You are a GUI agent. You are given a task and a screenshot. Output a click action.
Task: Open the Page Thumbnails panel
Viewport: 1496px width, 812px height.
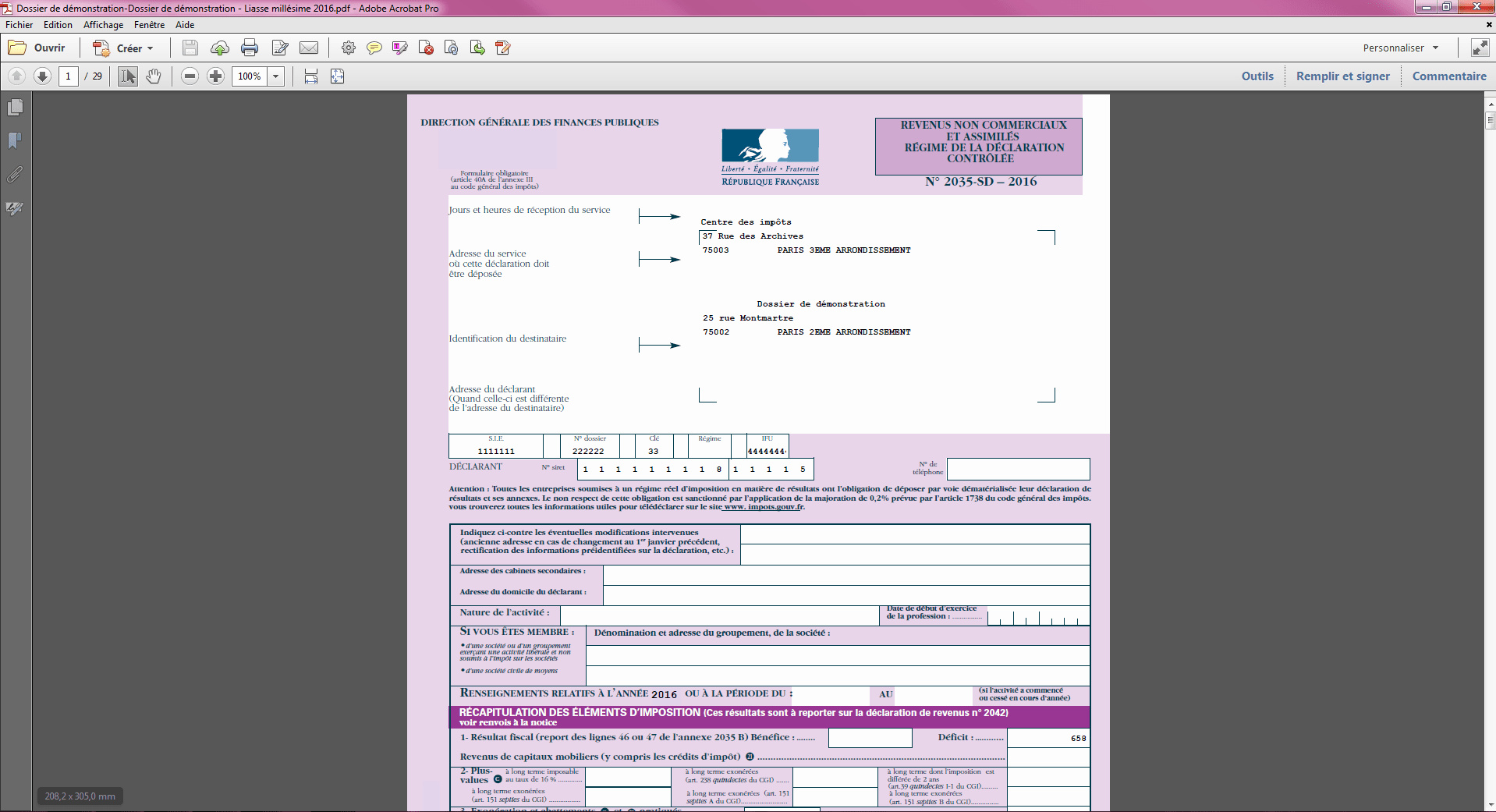tap(15, 108)
